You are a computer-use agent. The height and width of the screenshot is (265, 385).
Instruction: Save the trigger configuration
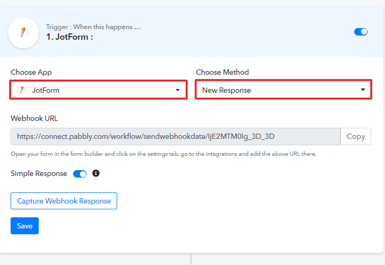click(24, 226)
